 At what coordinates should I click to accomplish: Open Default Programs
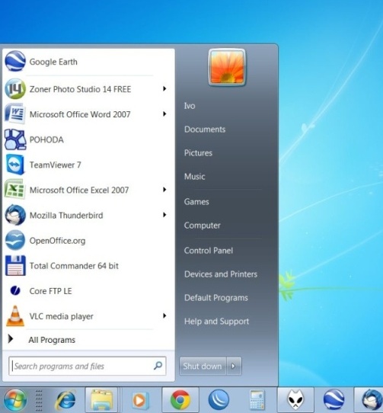[x=215, y=298]
